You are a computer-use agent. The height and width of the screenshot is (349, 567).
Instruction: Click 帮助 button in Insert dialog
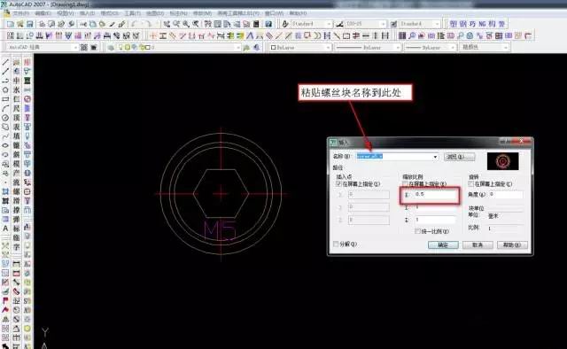[512, 244]
